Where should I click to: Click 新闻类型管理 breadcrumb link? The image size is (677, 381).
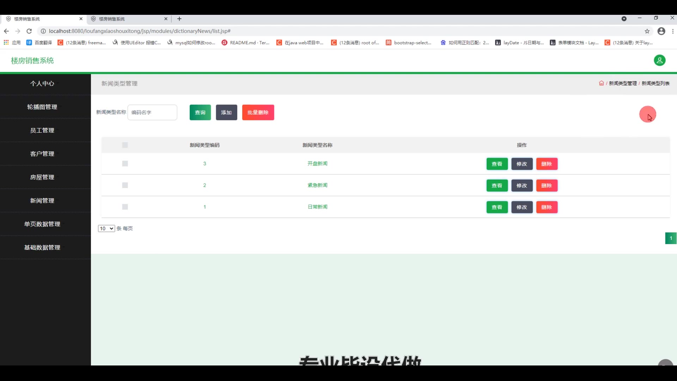(623, 83)
